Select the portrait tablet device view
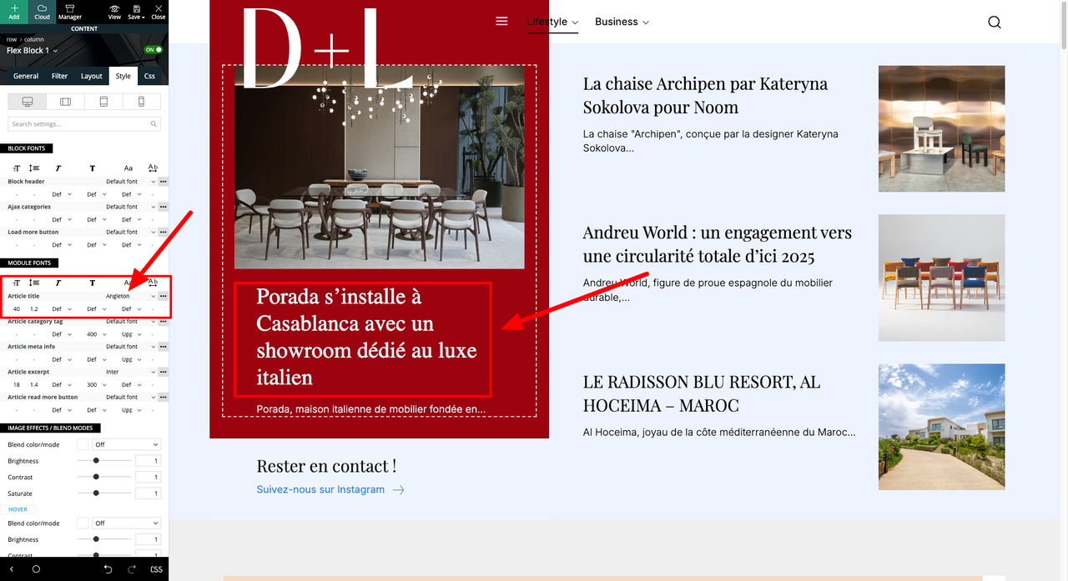The width and height of the screenshot is (1068, 581). tap(103, 102)
